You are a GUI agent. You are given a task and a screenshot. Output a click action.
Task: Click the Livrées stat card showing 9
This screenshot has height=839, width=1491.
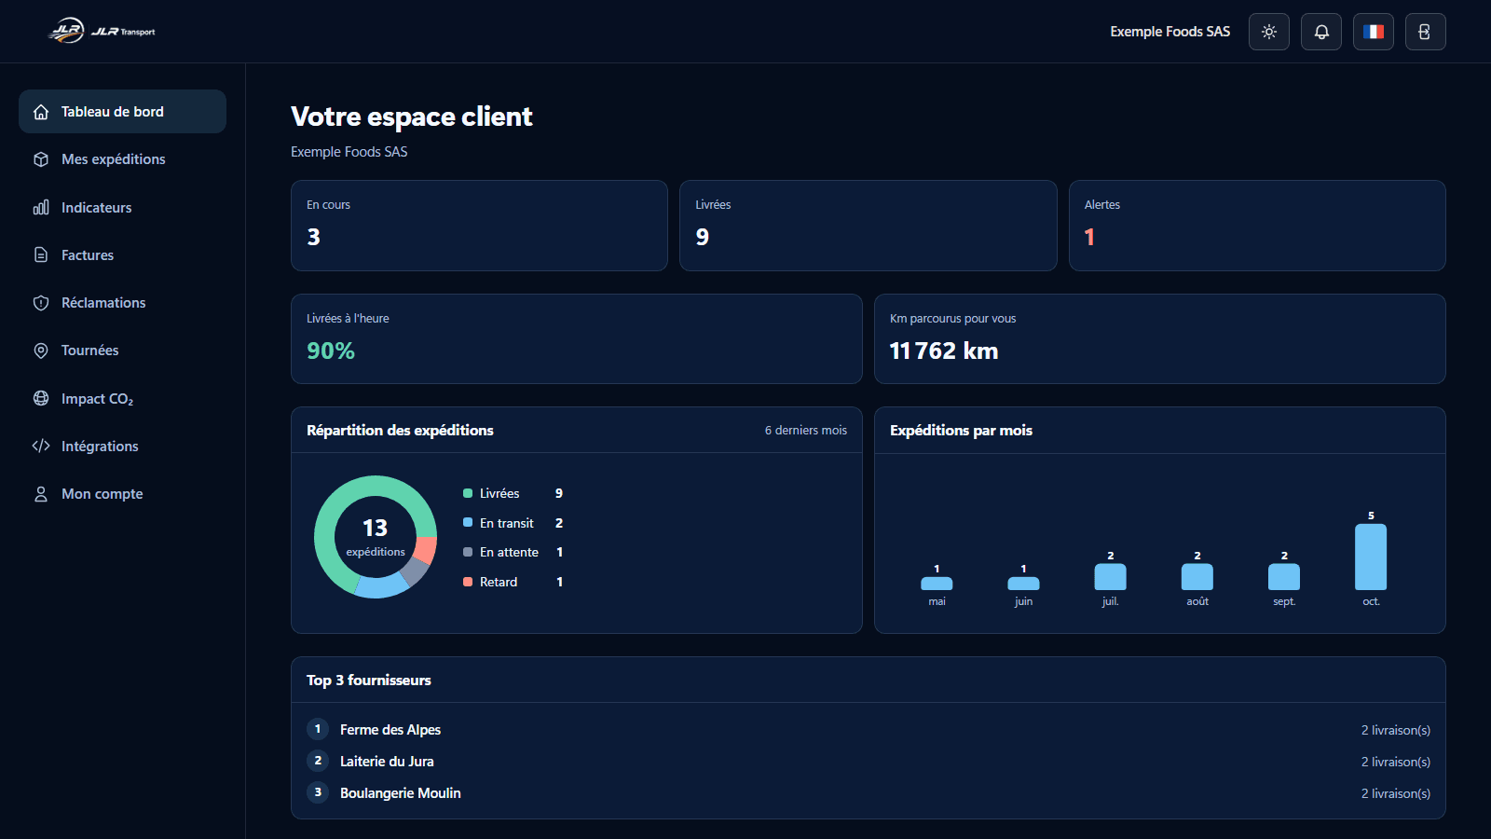point(869,226)
